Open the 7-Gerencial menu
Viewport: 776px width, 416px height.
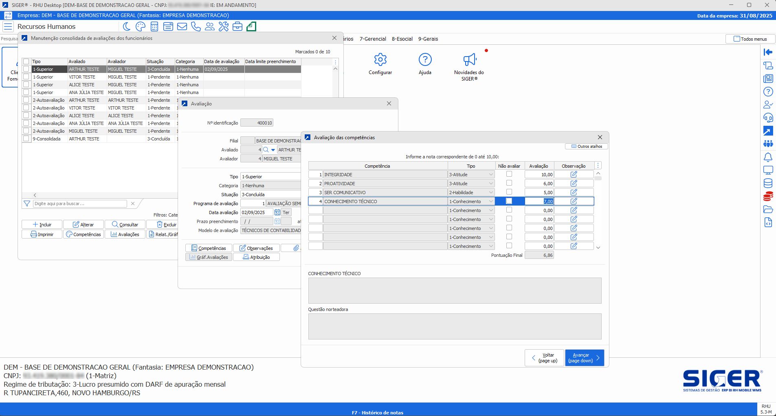coord(372,39)
